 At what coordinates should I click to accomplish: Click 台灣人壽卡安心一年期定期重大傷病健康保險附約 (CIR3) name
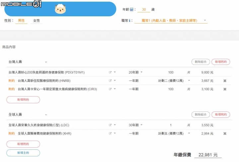pyautogui.click(x=57, y=89)
